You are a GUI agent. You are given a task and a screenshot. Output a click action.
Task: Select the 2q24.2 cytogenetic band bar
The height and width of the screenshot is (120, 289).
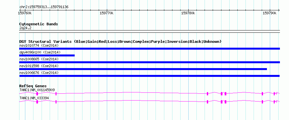[149, 31]
